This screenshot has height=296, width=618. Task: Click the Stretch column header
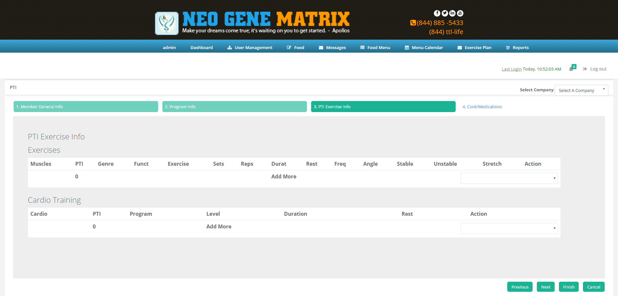coord(492,164)
